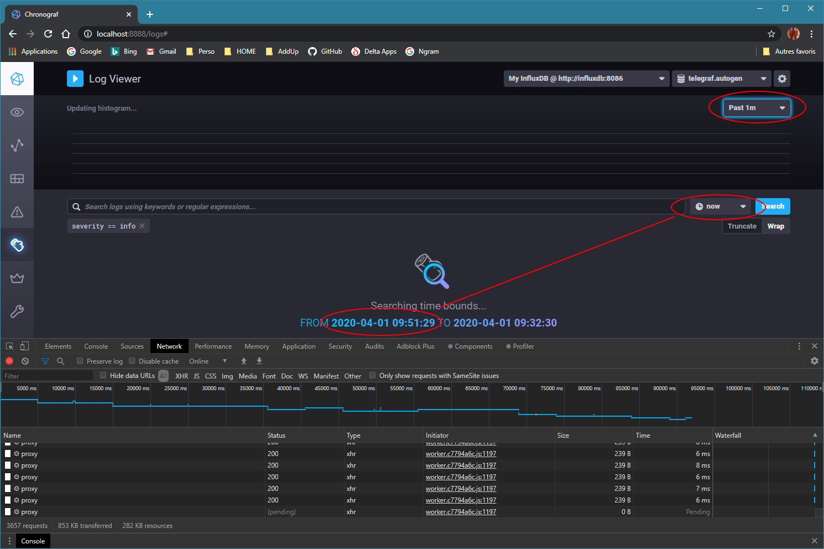
Task: Click the Chronograf settings gear near telegraf.autogen
Action: tap(782, 78)
